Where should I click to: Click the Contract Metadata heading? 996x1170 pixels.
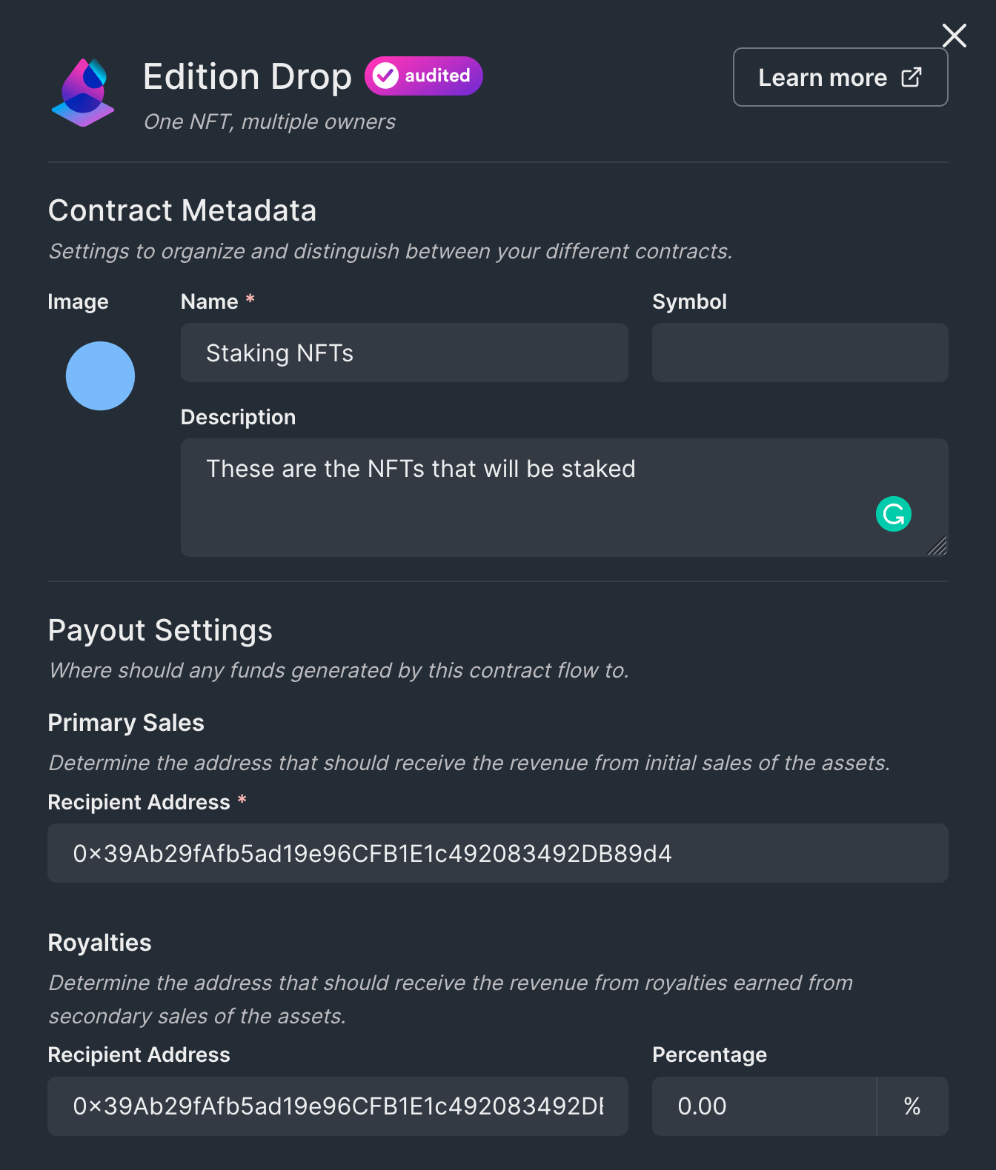click(182, 211)
